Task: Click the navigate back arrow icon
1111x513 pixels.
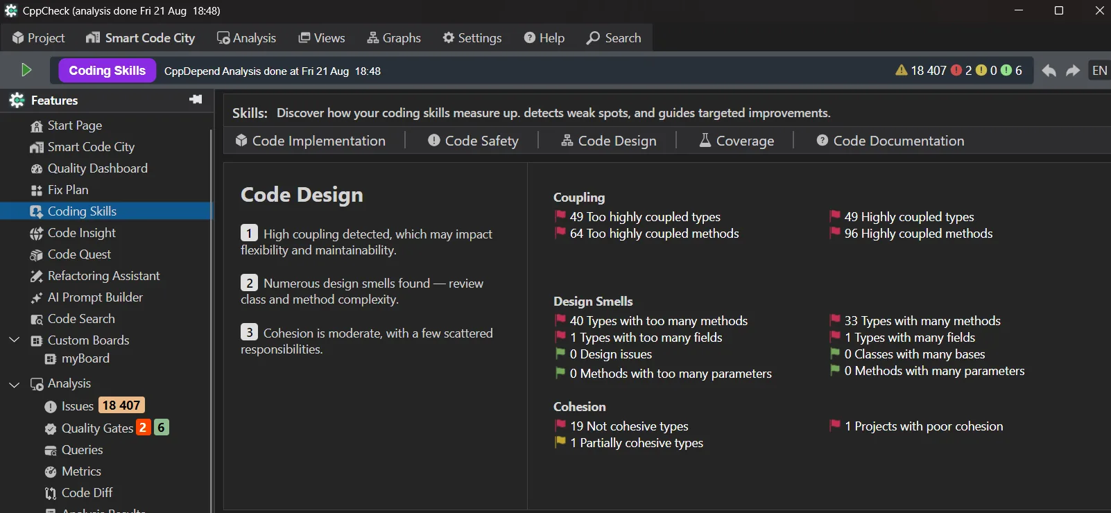Action: 1049,71
